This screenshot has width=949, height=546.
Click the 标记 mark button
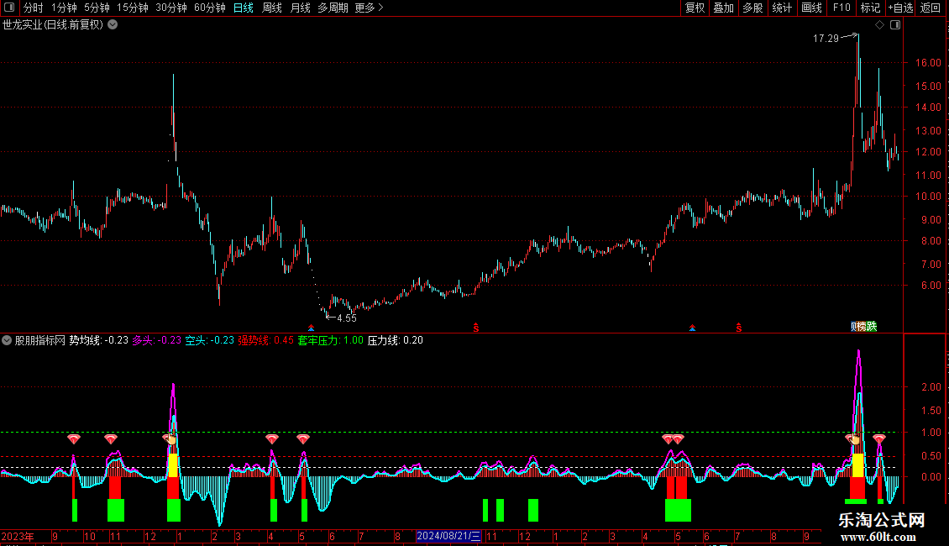point(870,8)
